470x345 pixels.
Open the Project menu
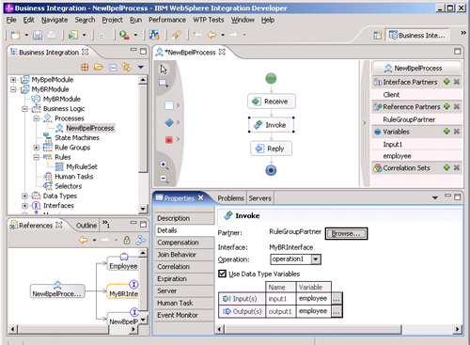tap(112, 20)
